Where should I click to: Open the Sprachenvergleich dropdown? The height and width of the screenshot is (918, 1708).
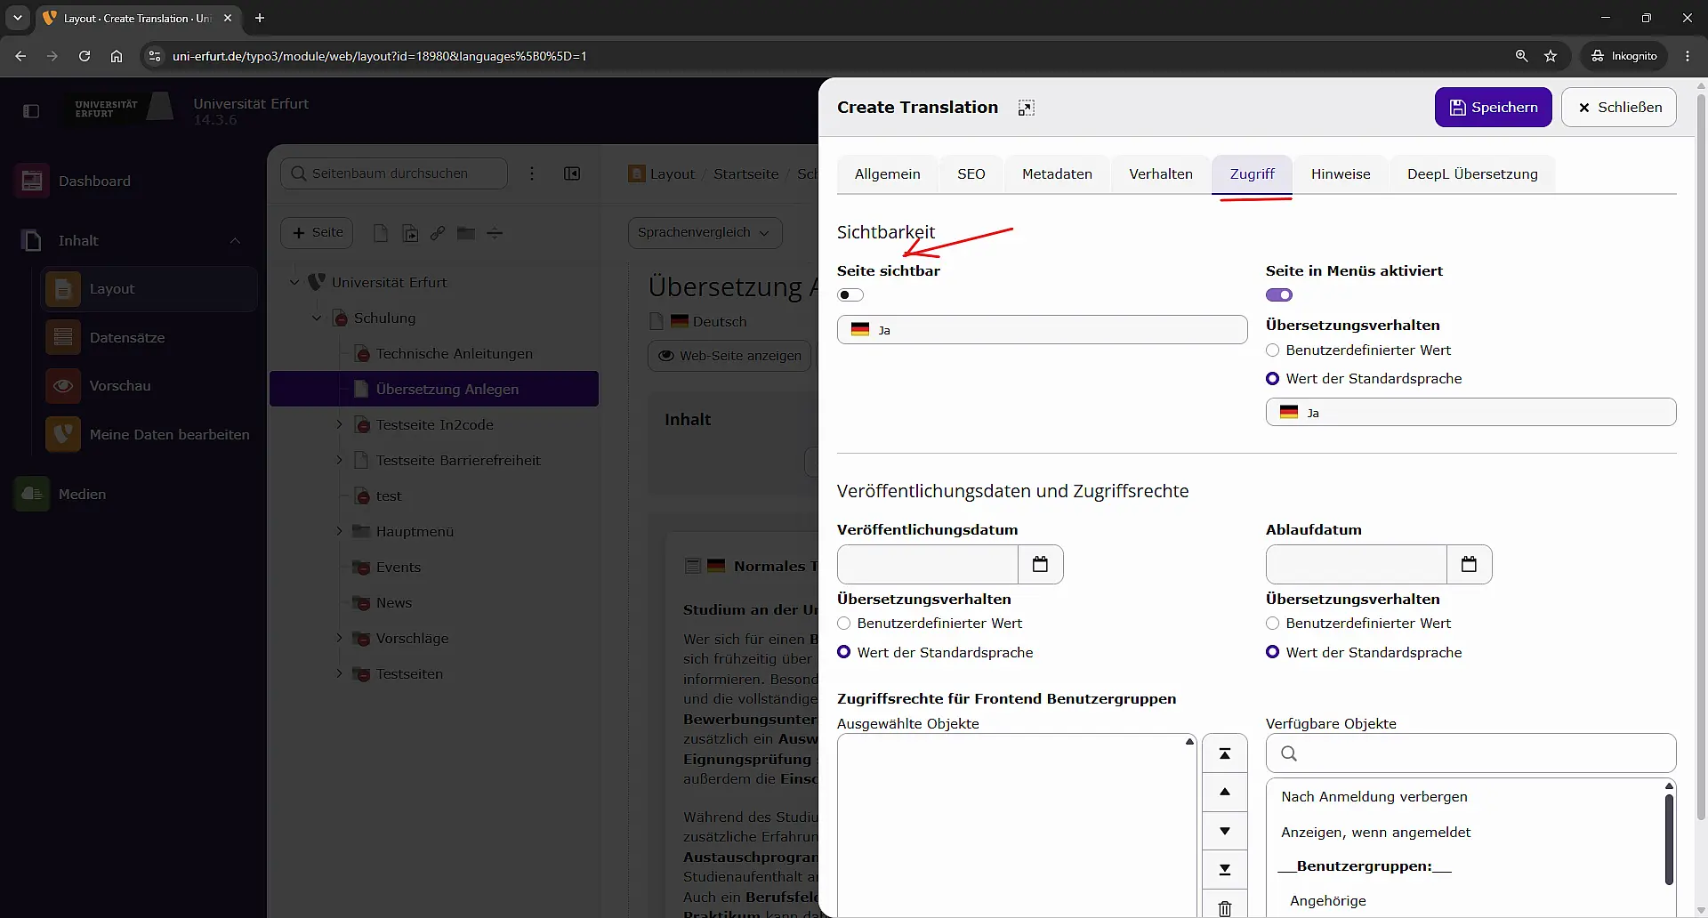pos(705,232)
